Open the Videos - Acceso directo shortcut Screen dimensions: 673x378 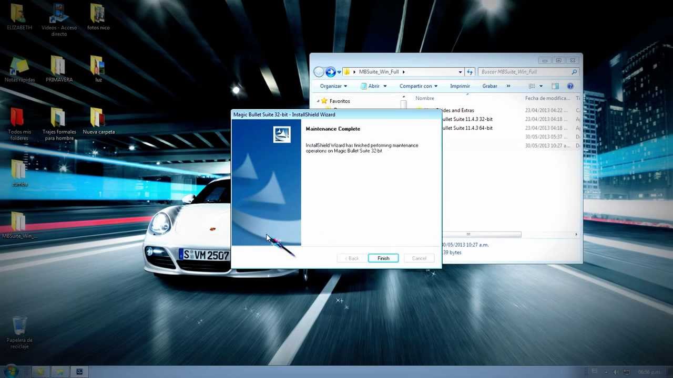coord(59,20)
